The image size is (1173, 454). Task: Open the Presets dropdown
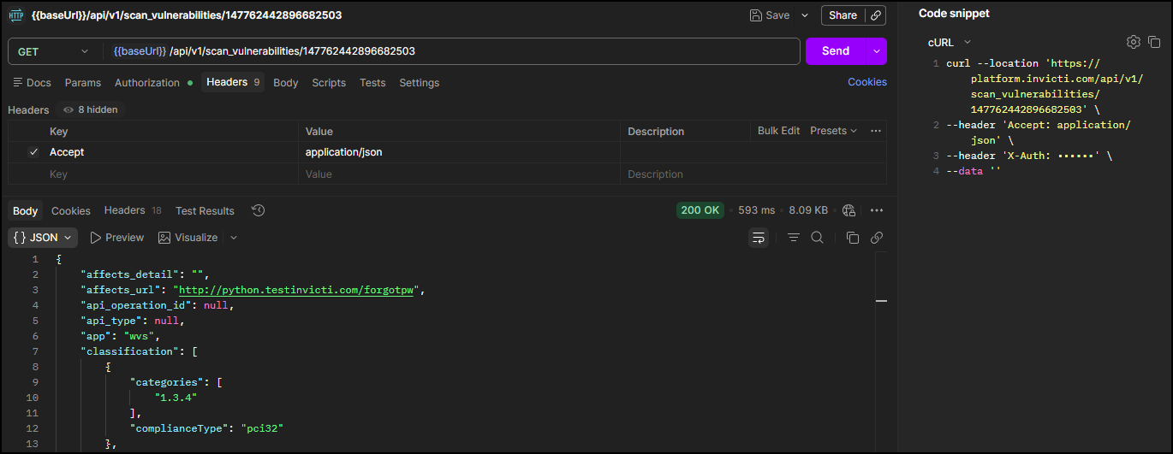point(833,131)
